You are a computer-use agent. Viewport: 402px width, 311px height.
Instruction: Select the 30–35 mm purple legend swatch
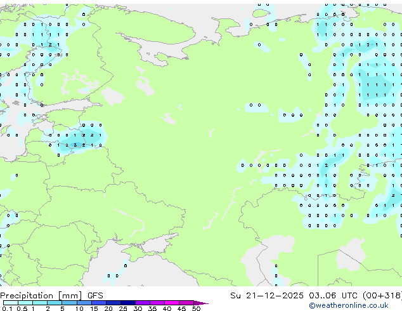[x=143, y=303]
